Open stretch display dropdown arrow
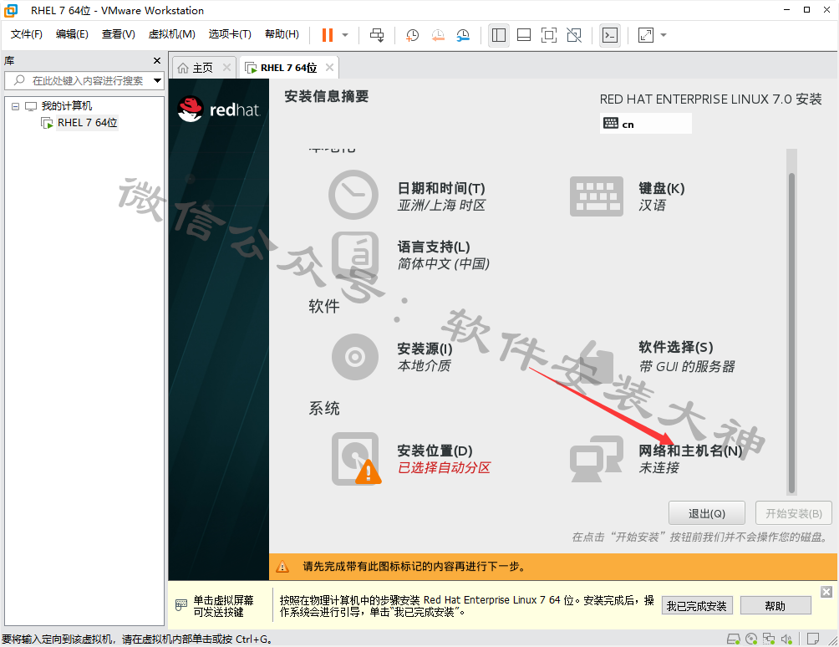Viewport: 839px width, 647px height. (664, 35)
